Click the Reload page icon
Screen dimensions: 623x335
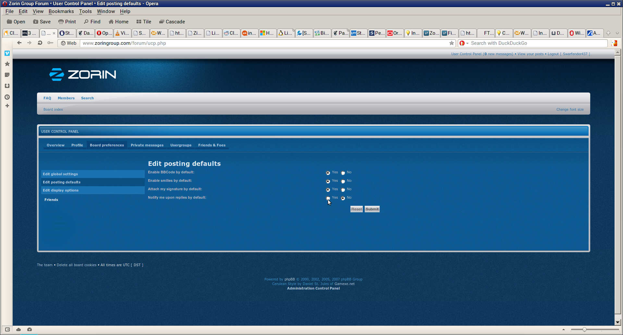40,43
